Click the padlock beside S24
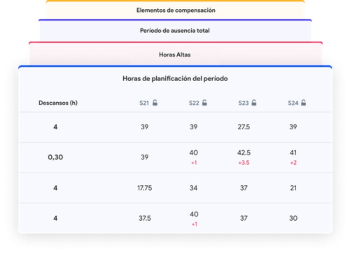Viewport: 350px width, 253px height. tap(304, 103)
